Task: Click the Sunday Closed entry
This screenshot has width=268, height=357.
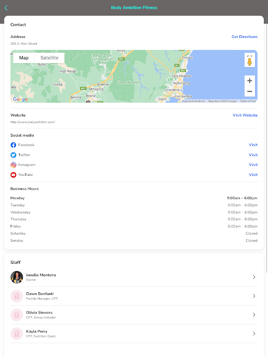Action: [251, 241]
